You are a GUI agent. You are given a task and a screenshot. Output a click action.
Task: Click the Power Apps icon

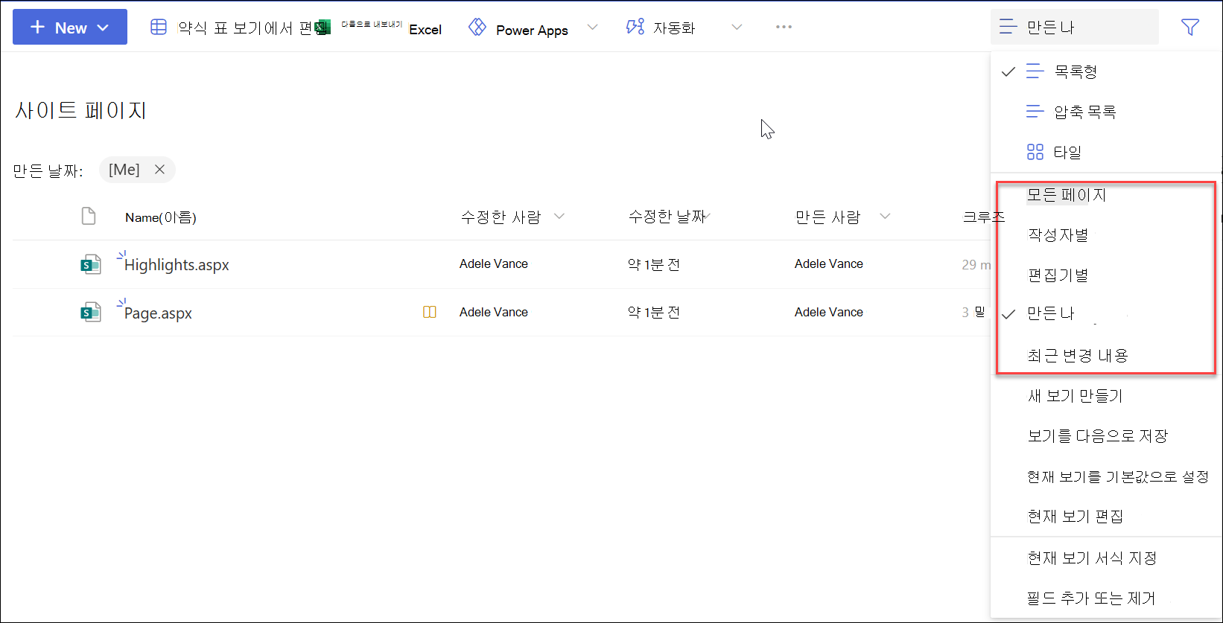pos(477,28)
